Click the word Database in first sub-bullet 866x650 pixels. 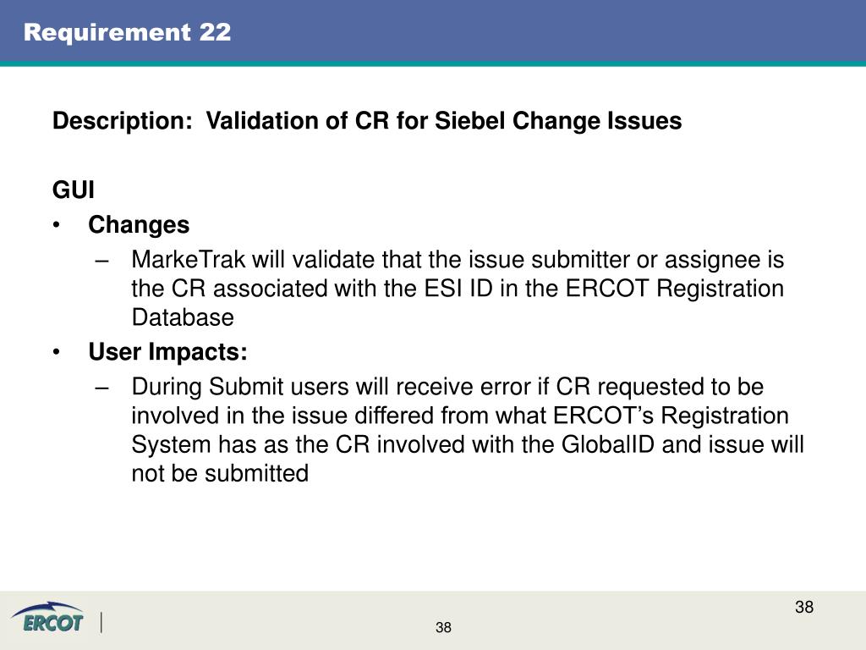183,317
